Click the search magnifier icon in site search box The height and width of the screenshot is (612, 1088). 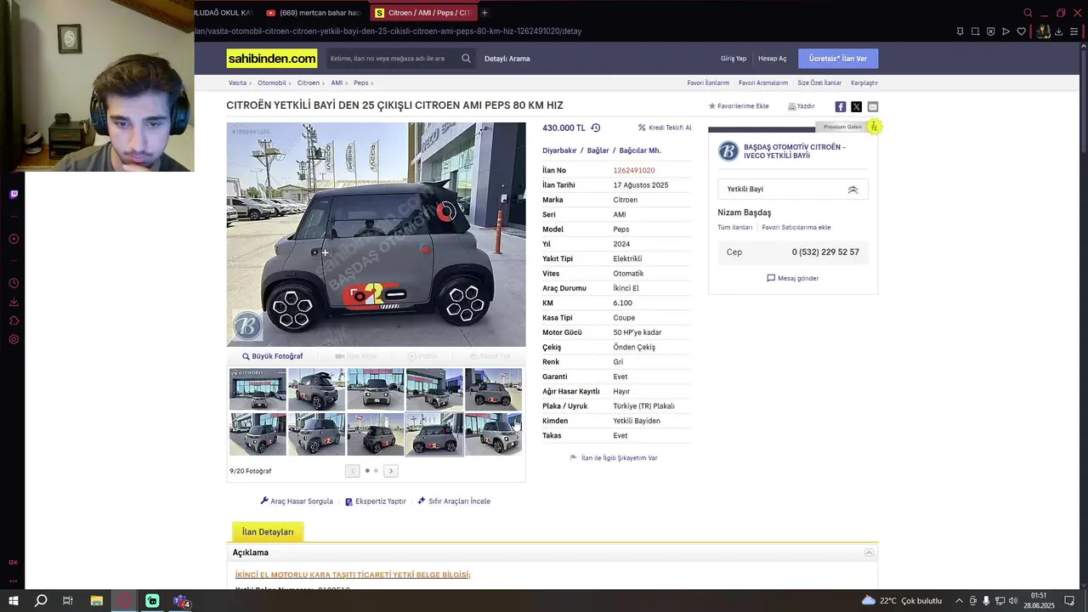click(x=466, y=59)
